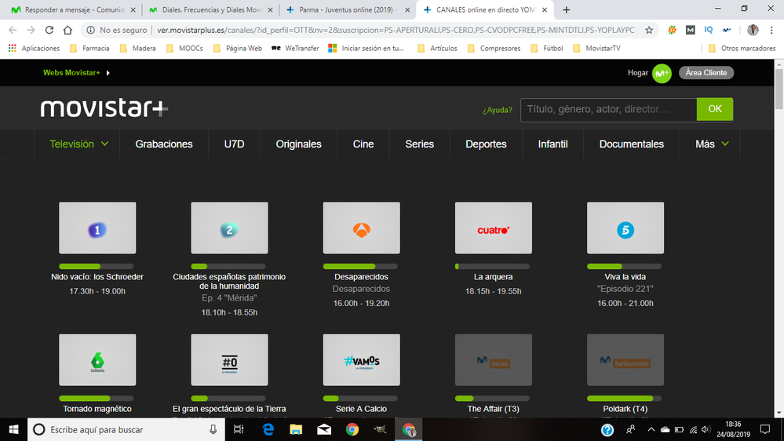Viewport: 784px width, 441px height.
Task: Select the Telecinco channel logo
Action: tap(625, 228)
